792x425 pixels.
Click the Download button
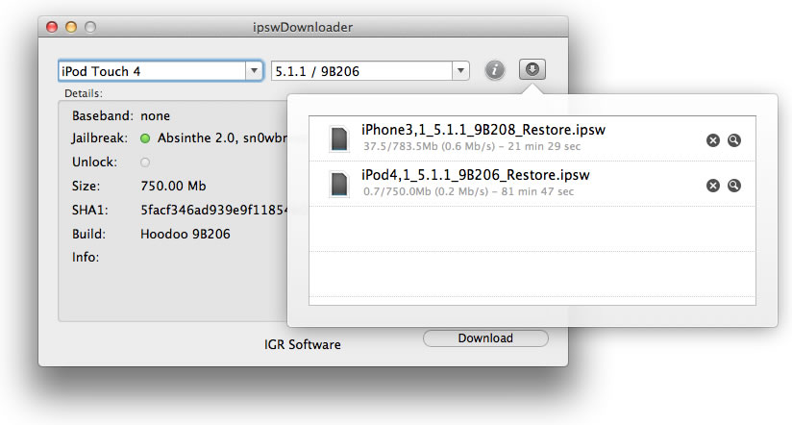click(x=485, y=338)
